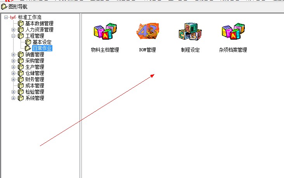Viewport: 284px width, 178px height.
Task: Expand the 系统管理 tree node
Action: 13,98
